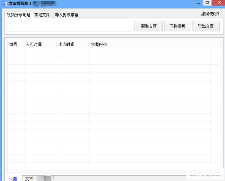Click the 如何使用? help link
Viewport: 225px width, 181px height.
tap(210, 14)
